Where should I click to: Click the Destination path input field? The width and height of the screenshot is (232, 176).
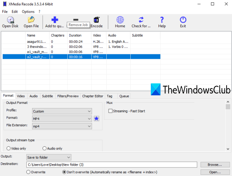(112, 165)
